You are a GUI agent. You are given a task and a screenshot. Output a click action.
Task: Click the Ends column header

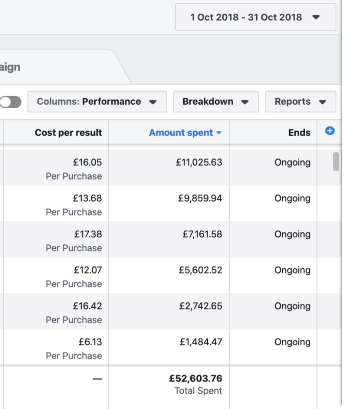point(299,133)
